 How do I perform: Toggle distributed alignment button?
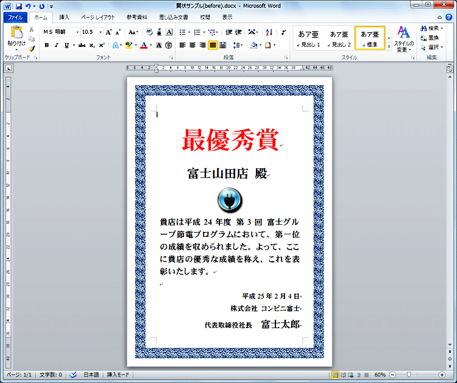coord(223,45)
